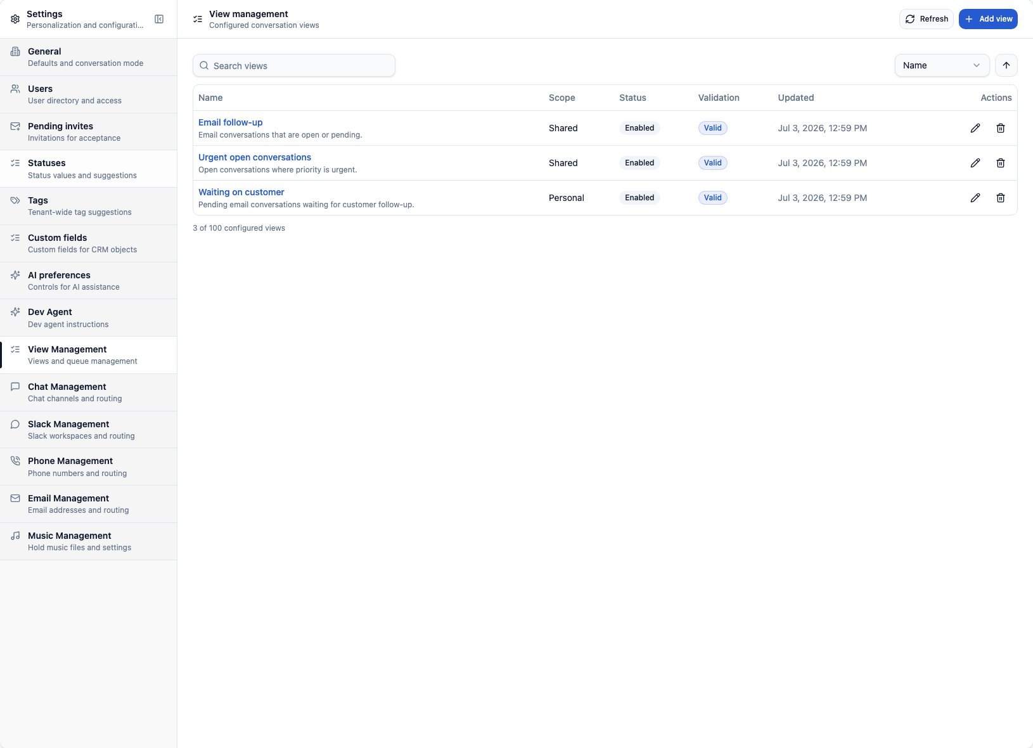The height and width of the screenshot is (748, 1033).
Task: Open General settings section
Action: (x=89, y=57)
